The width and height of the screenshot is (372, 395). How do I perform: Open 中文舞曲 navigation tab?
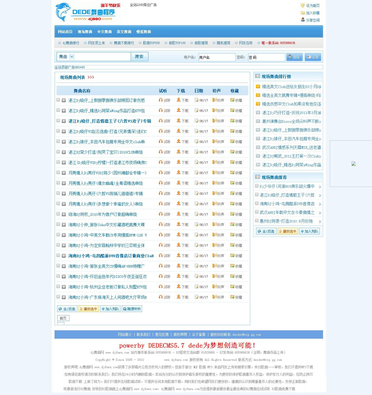(104, 32)
